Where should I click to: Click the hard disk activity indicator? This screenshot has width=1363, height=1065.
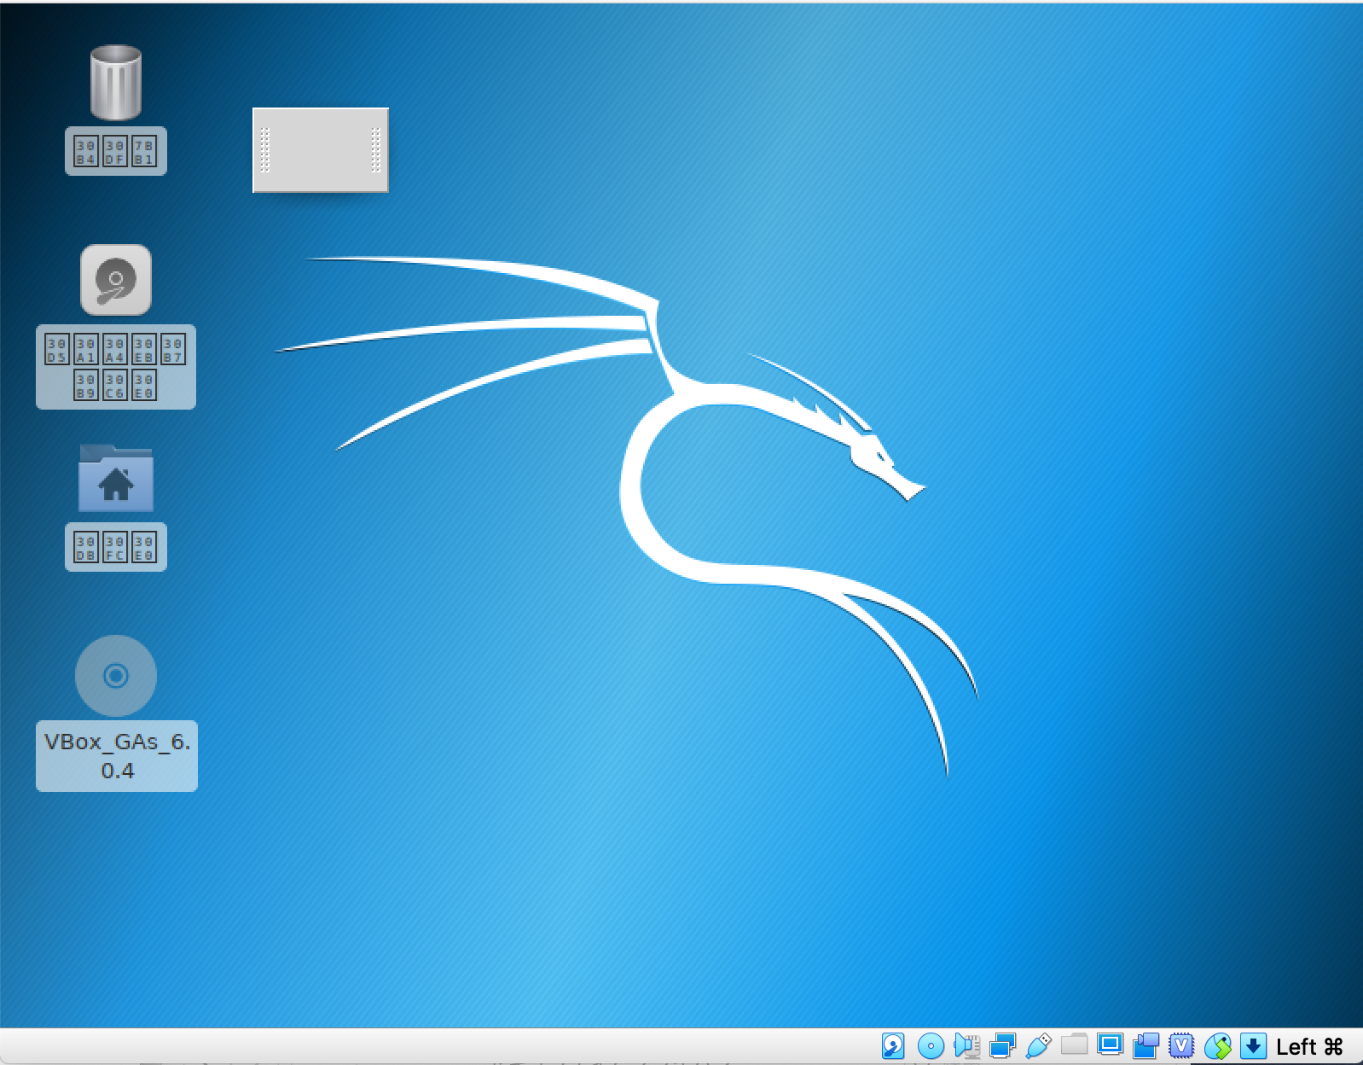[x=893, y=1045]
